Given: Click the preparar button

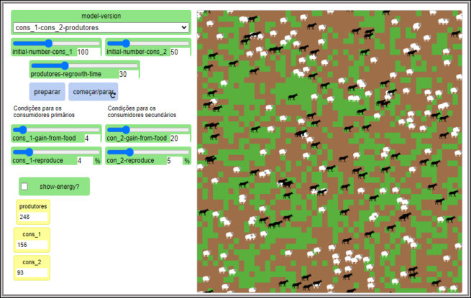Looking at the screenshot, I should [47, 92].
